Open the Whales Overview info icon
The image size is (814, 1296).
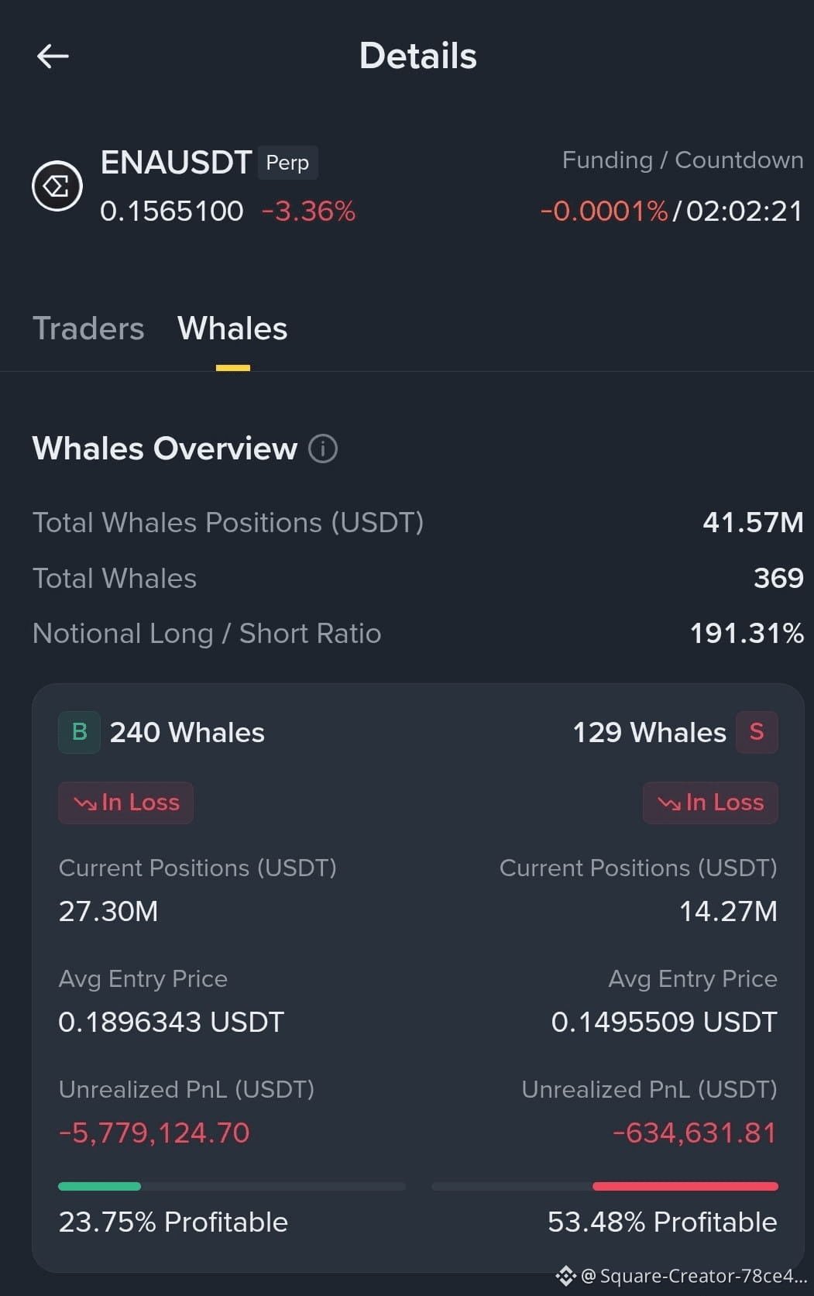pyautogui.click(x=323, y=449)
